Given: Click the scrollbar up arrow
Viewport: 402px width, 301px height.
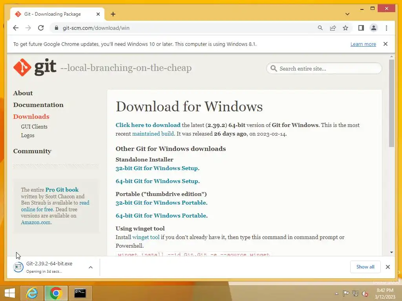Looking at the screenshot, I should [x=391, y=56].
